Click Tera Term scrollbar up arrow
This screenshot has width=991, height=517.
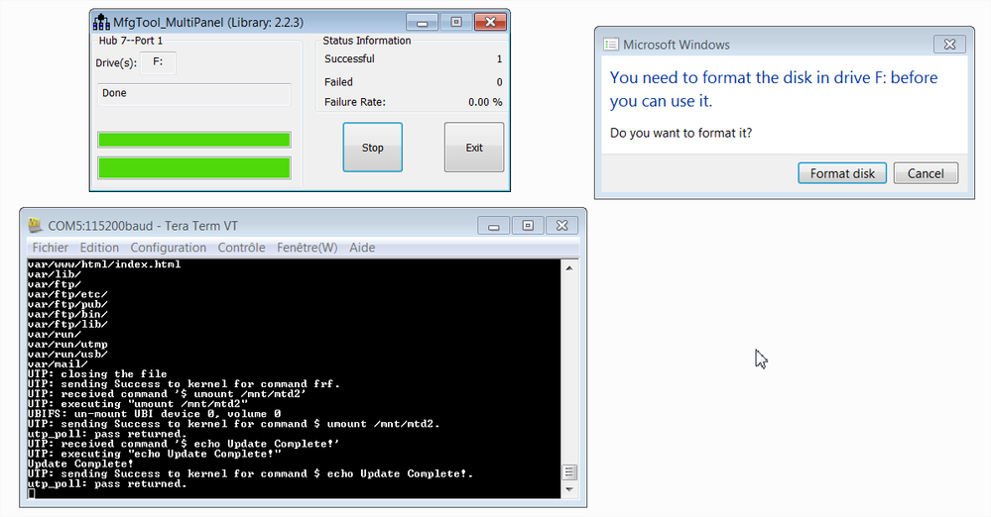click(569, 267)
